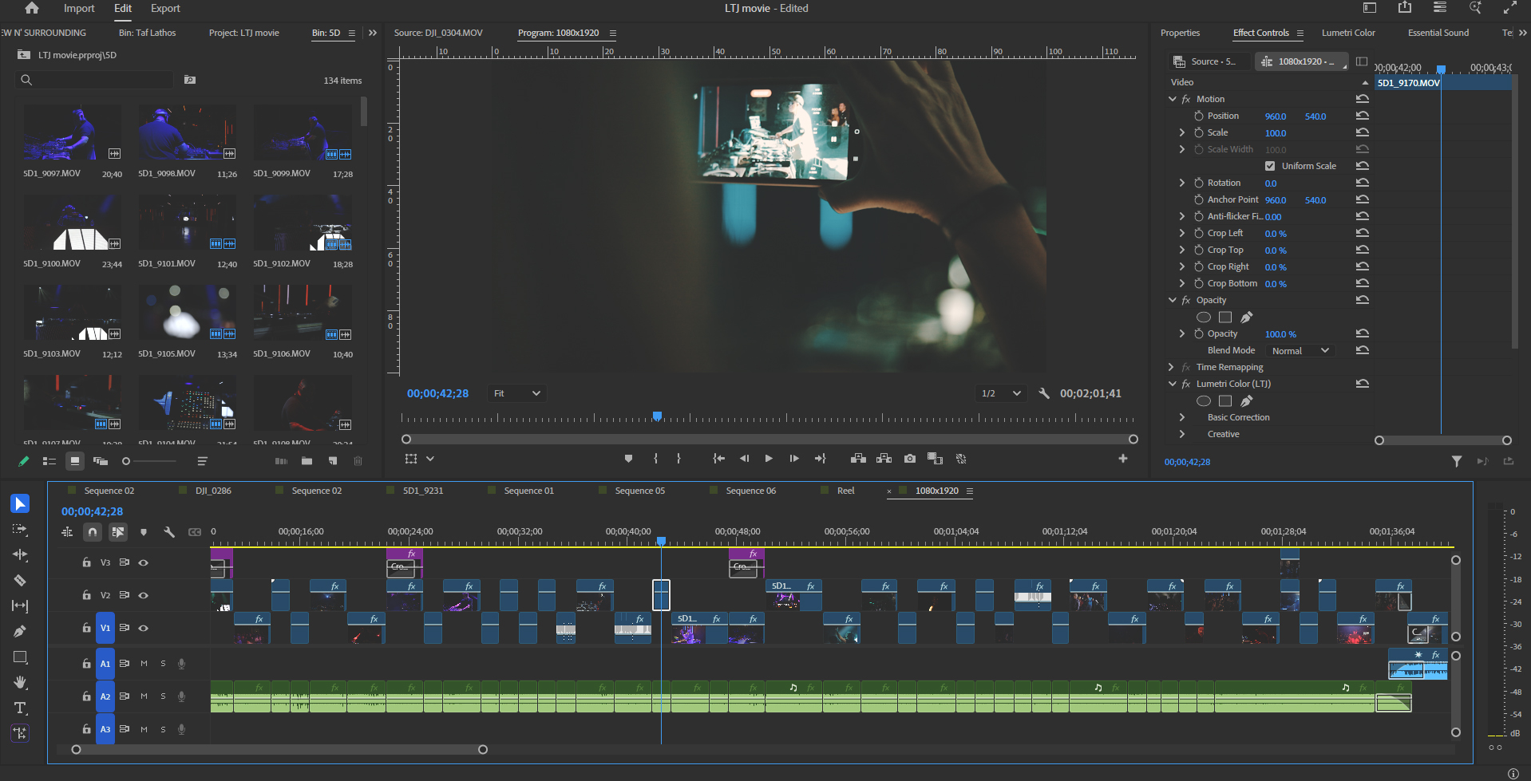This screenshot has width=1531, height=781.
Task: Select the Hand tool
Action: (20, 682)
